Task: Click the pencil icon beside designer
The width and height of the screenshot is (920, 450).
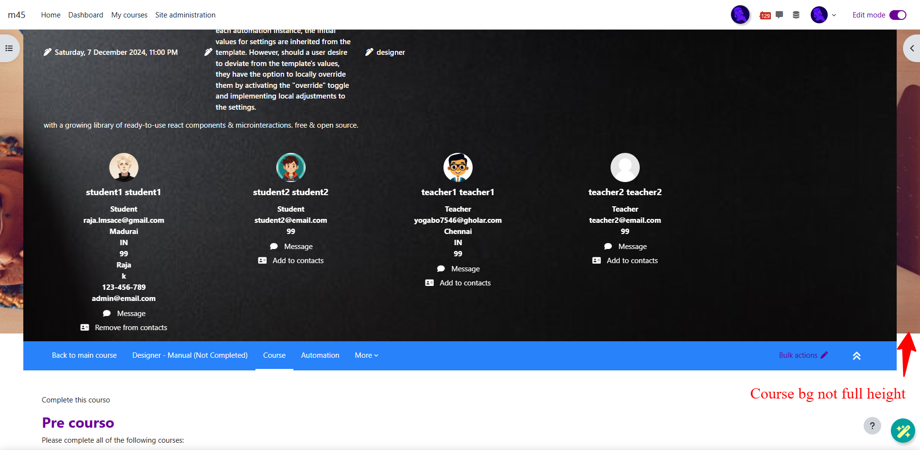Action: tap(369, 52)
